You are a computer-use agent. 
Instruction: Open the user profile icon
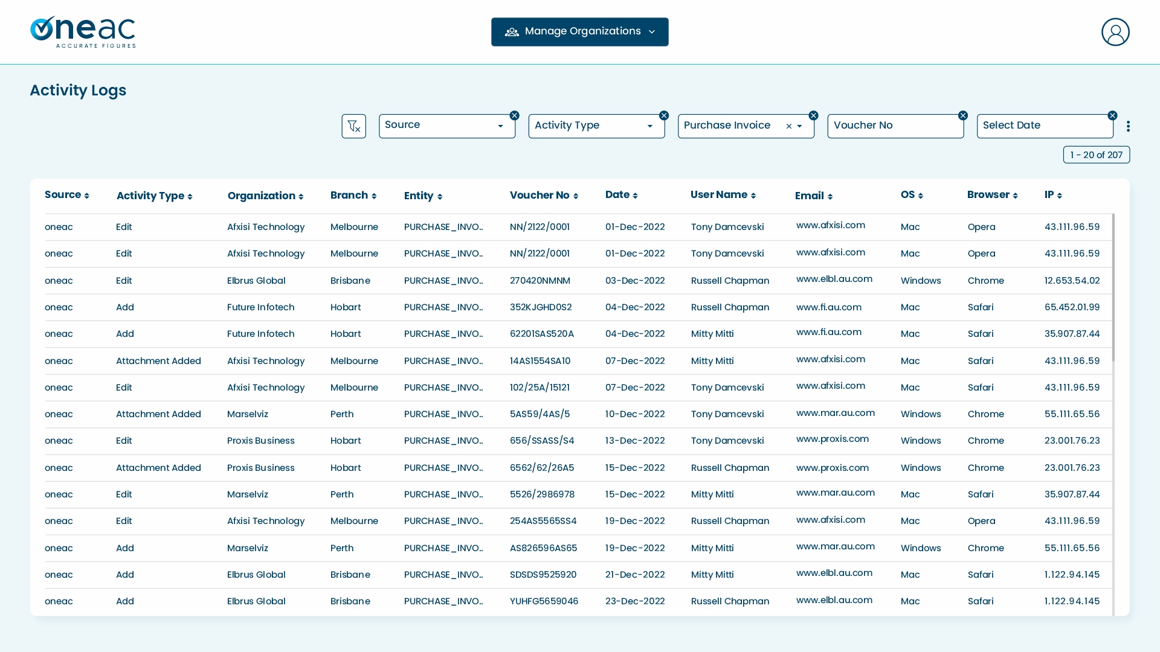coord(1115,31)
